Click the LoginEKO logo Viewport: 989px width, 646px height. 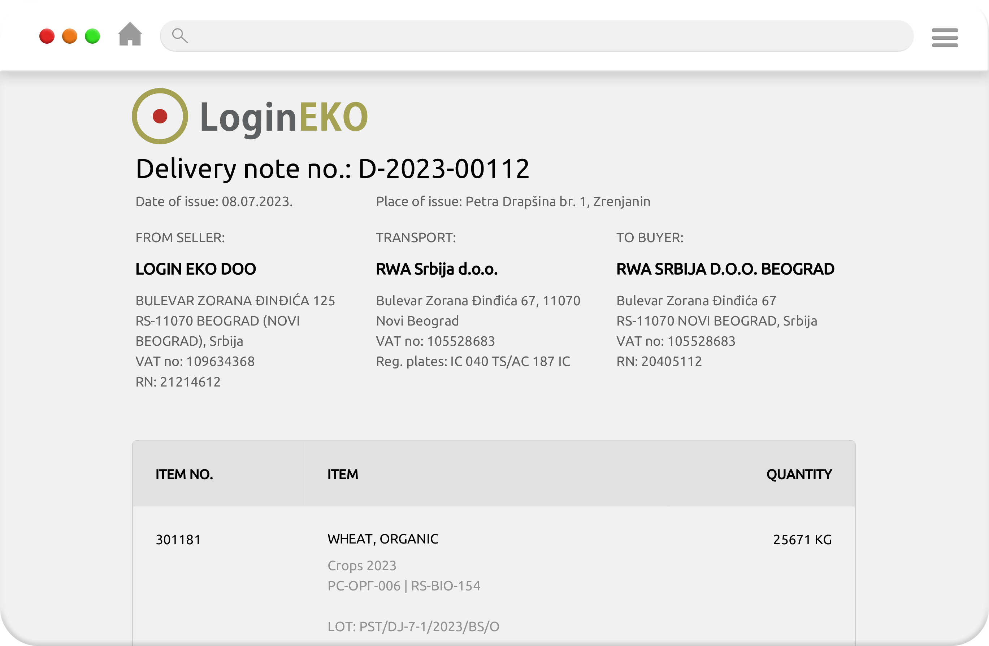(250, 116)
